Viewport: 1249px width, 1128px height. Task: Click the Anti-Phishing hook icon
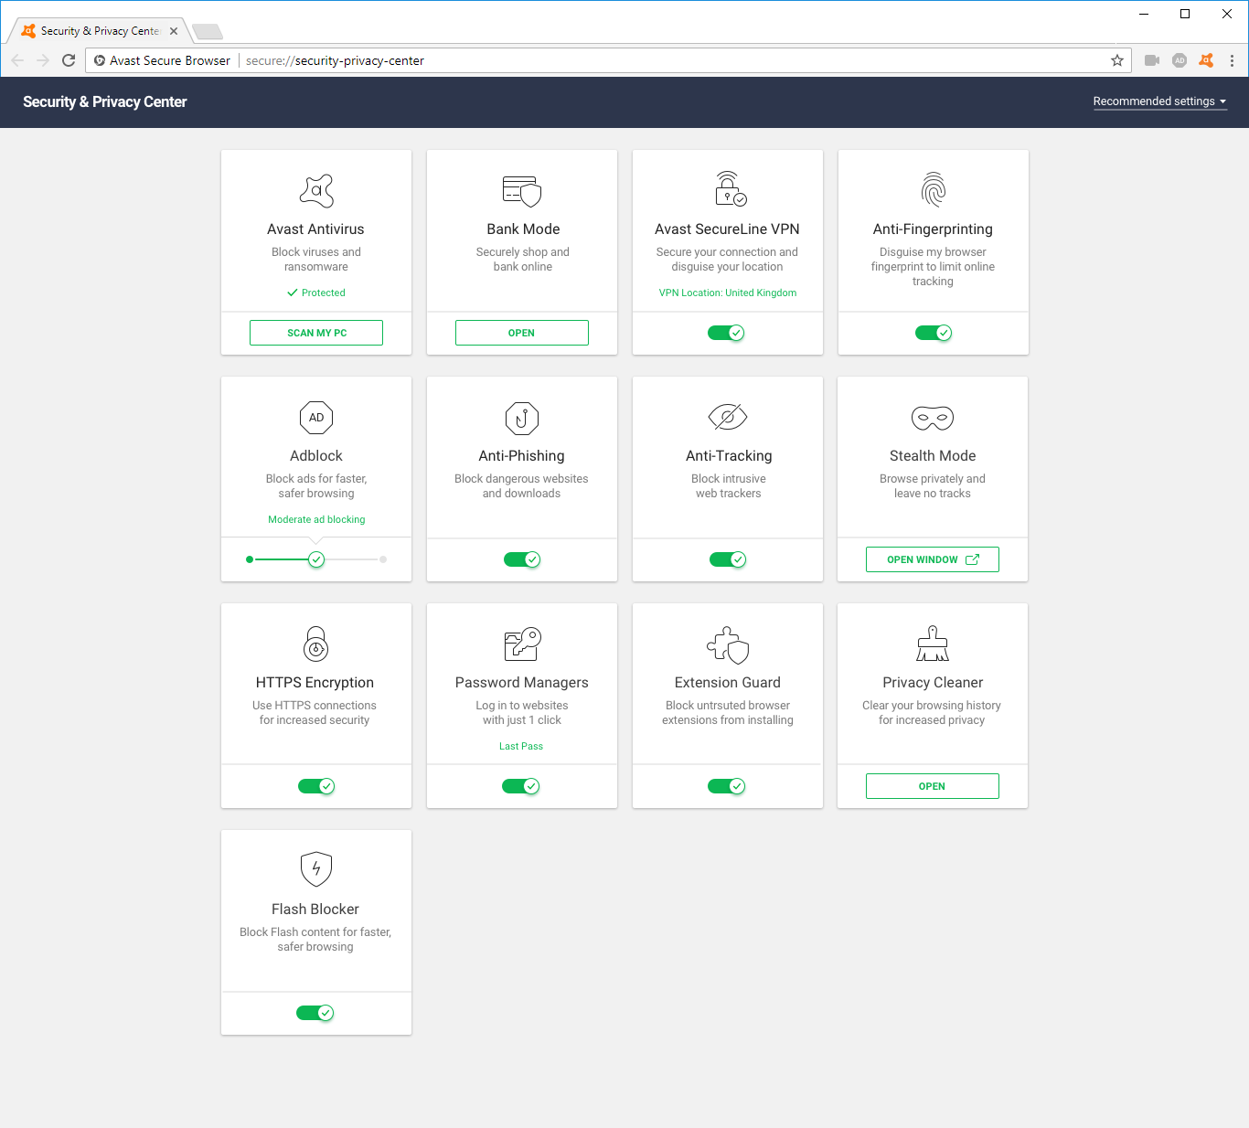coord(522,417)
